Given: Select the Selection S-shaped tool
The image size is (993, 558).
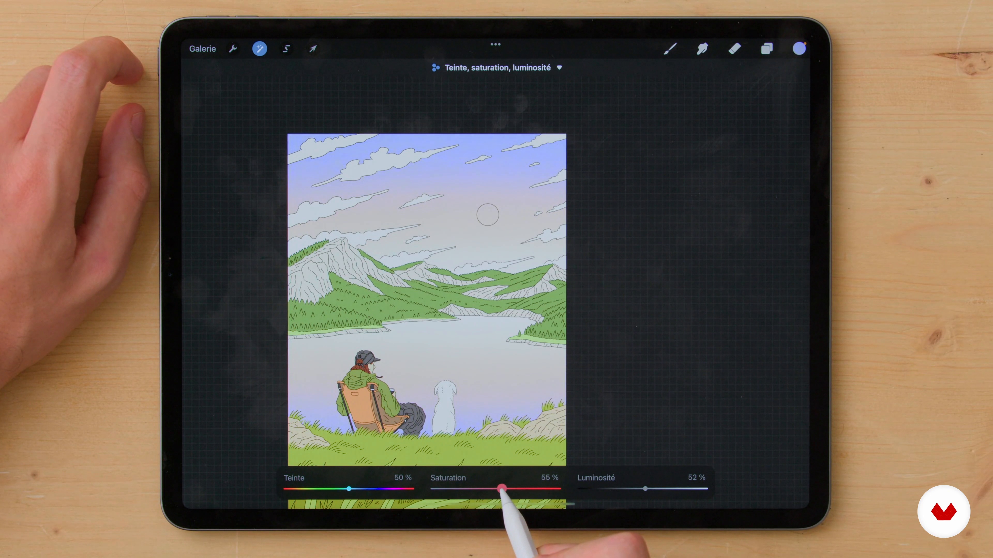Looking at the screenshot, I should tap(287, 49).
